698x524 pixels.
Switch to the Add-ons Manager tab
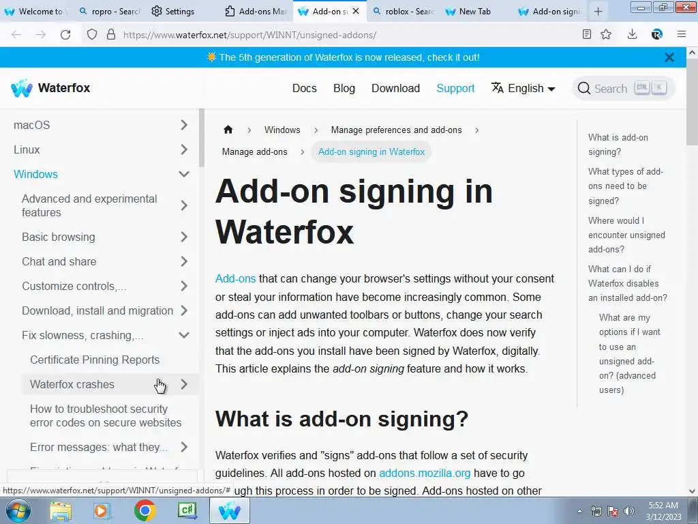tap(256, 11)
